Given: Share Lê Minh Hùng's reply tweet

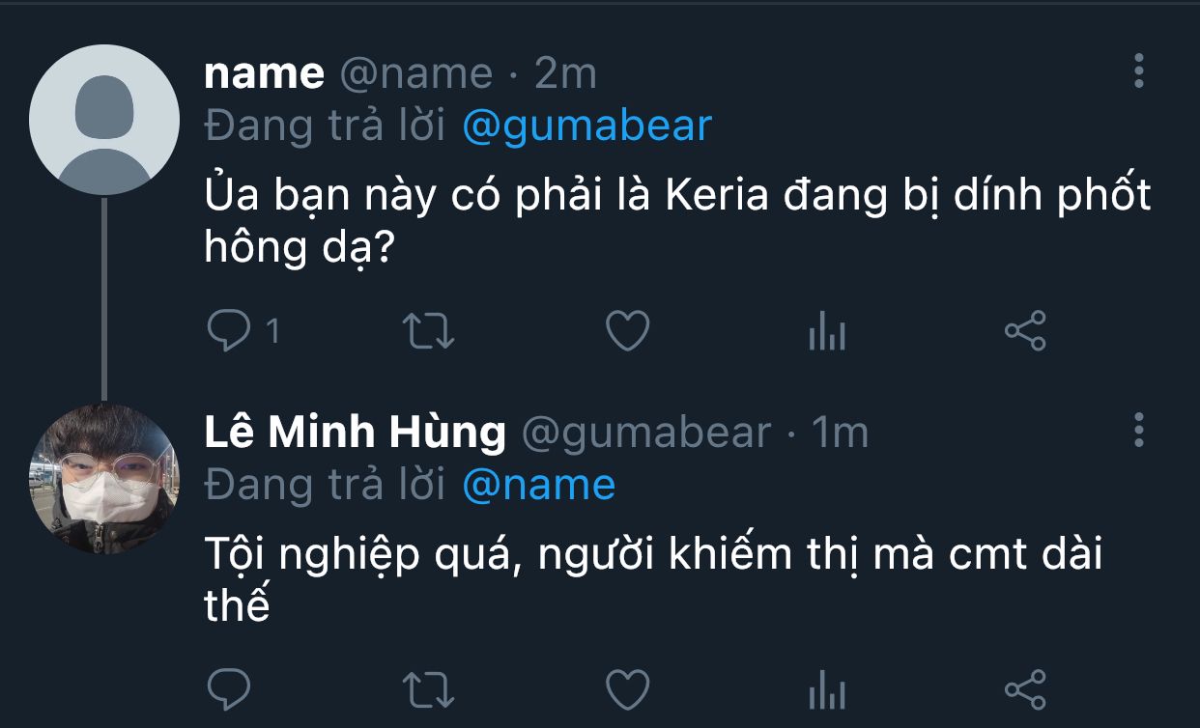Looking at the screenshot, I should point(1025,689).
